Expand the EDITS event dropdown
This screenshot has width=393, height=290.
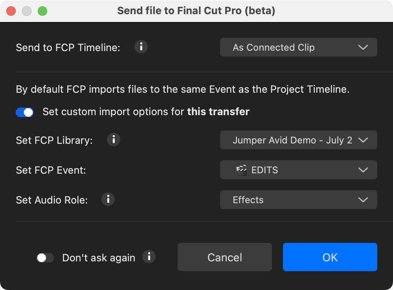(x=298, y=170)
